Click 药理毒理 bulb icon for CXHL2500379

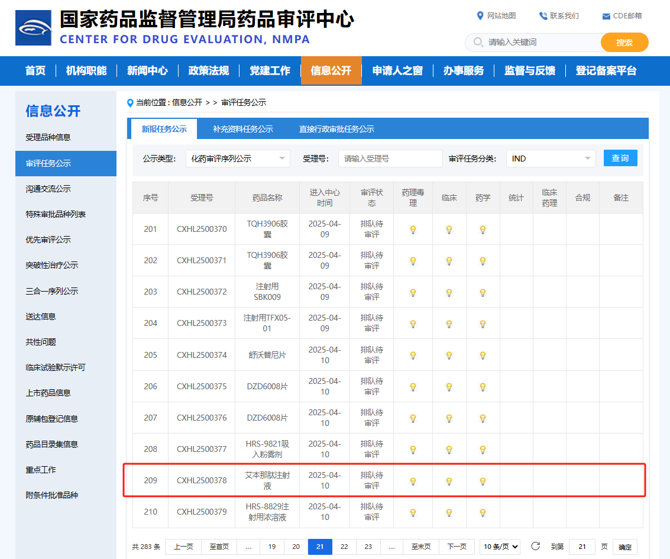click(413, 512)
